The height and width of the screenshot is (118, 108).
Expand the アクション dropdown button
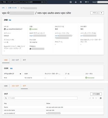pos(97,13)
